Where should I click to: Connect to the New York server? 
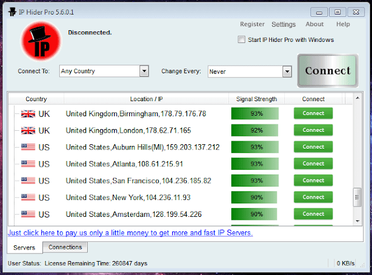pos(313,197)
